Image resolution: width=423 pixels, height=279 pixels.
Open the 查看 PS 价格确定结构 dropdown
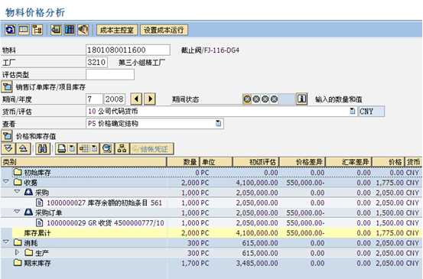[218, 124]
